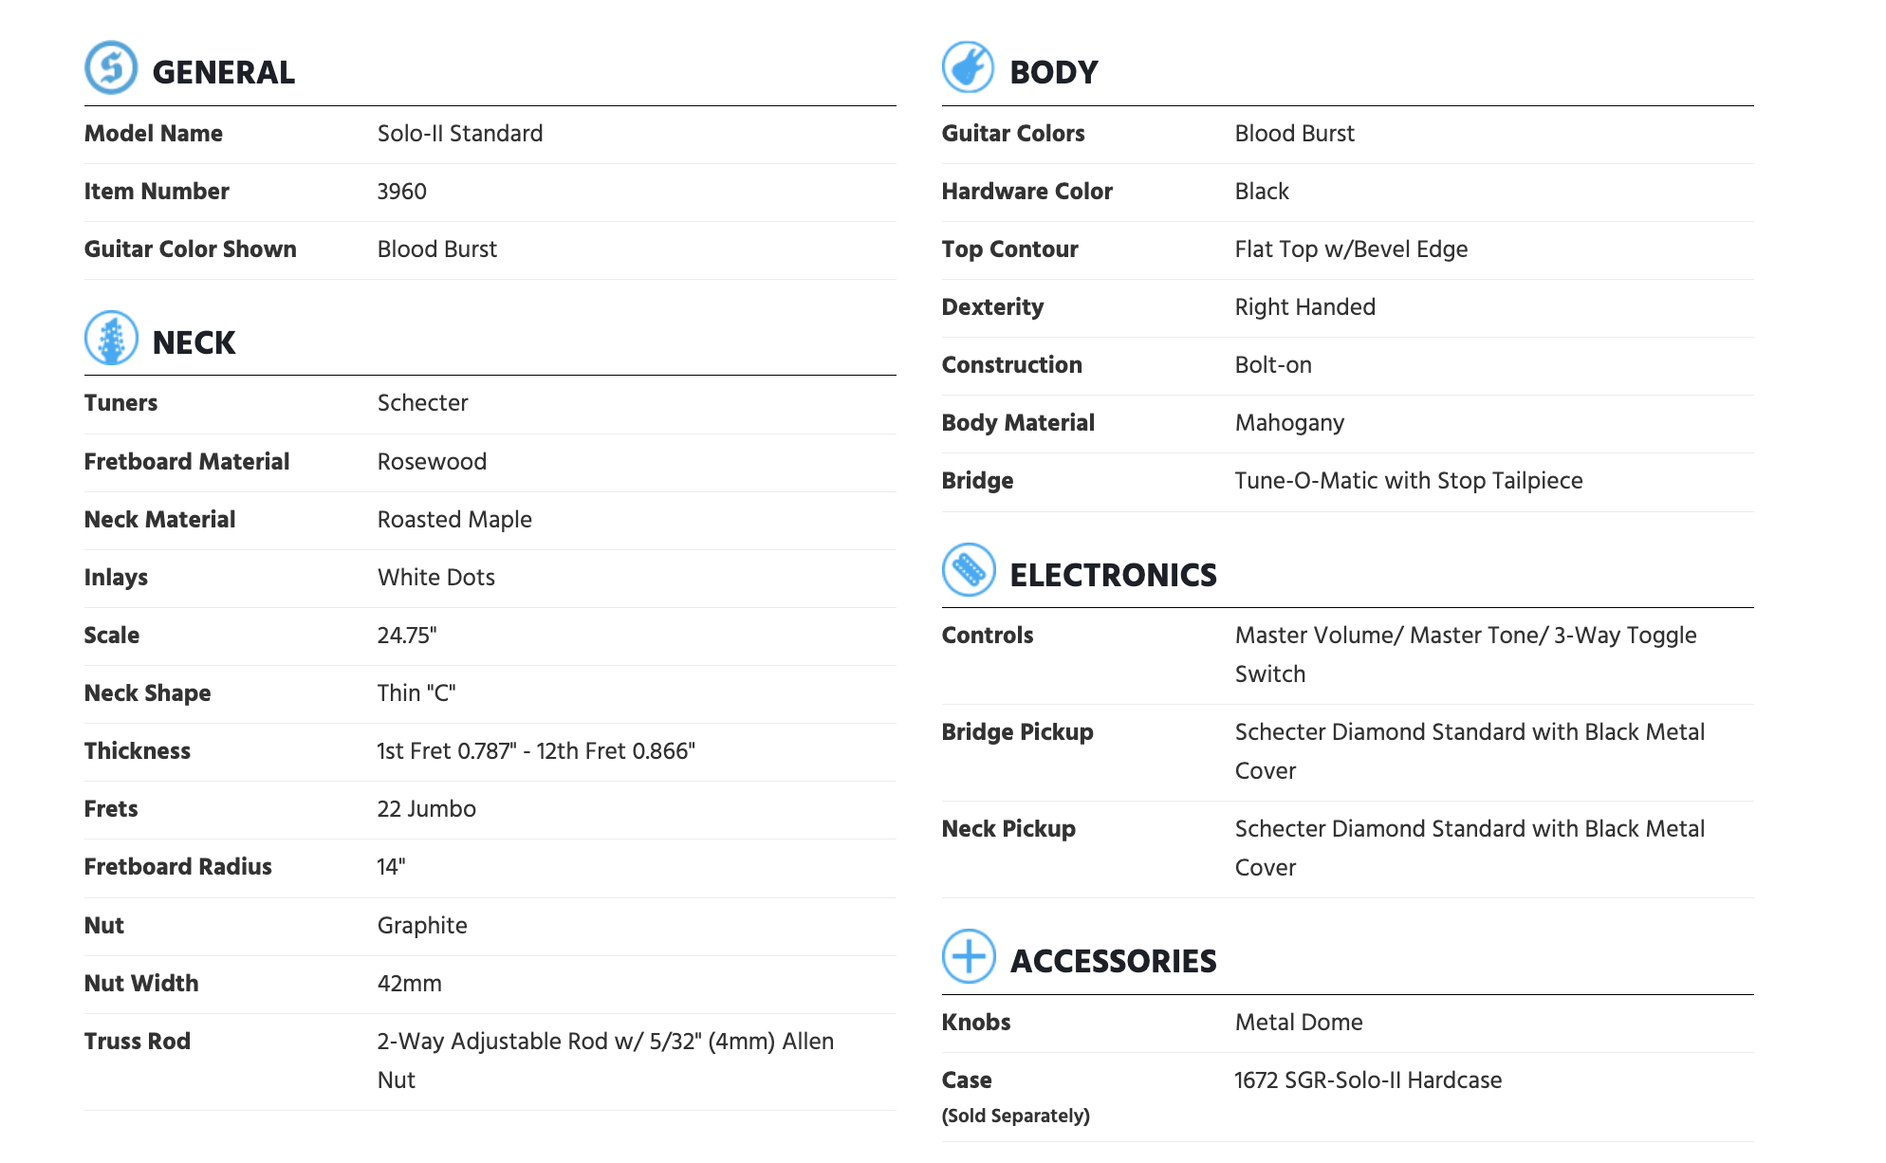Click the 1672 SGR-Solo-II Hardcase text
Screen dimensions: 1886x1163
click(x=1367, y=1080)
